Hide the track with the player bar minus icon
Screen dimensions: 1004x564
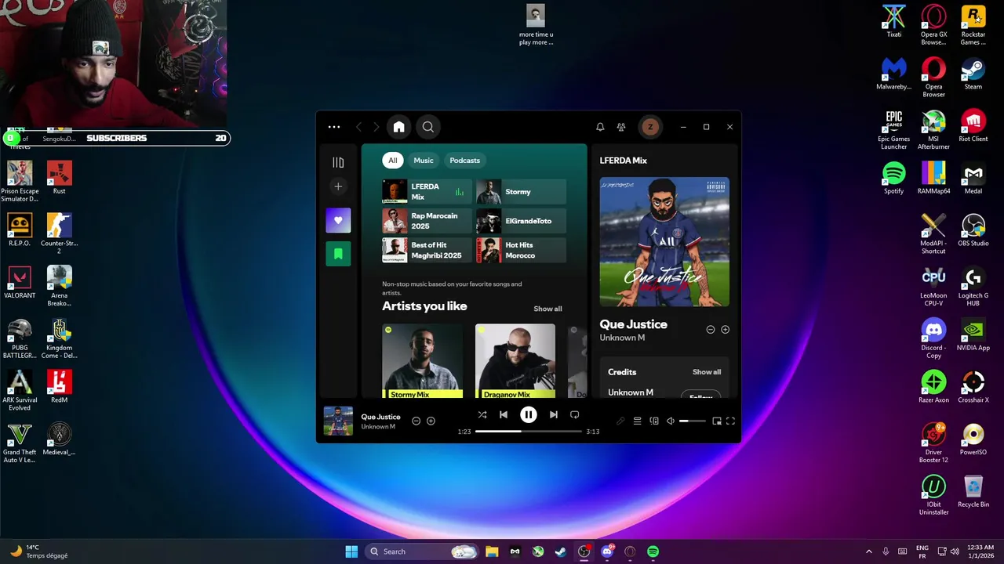point(417,421)
